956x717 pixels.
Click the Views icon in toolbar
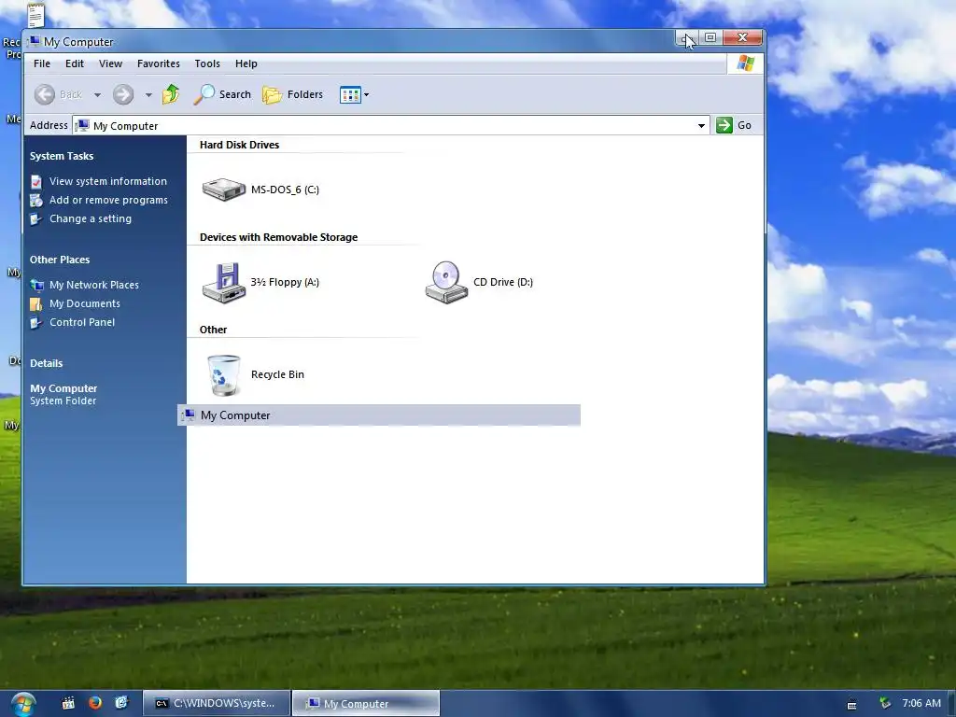350,95
